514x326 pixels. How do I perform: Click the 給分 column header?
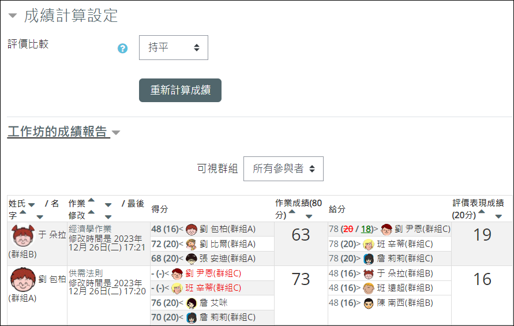[337, 209]
